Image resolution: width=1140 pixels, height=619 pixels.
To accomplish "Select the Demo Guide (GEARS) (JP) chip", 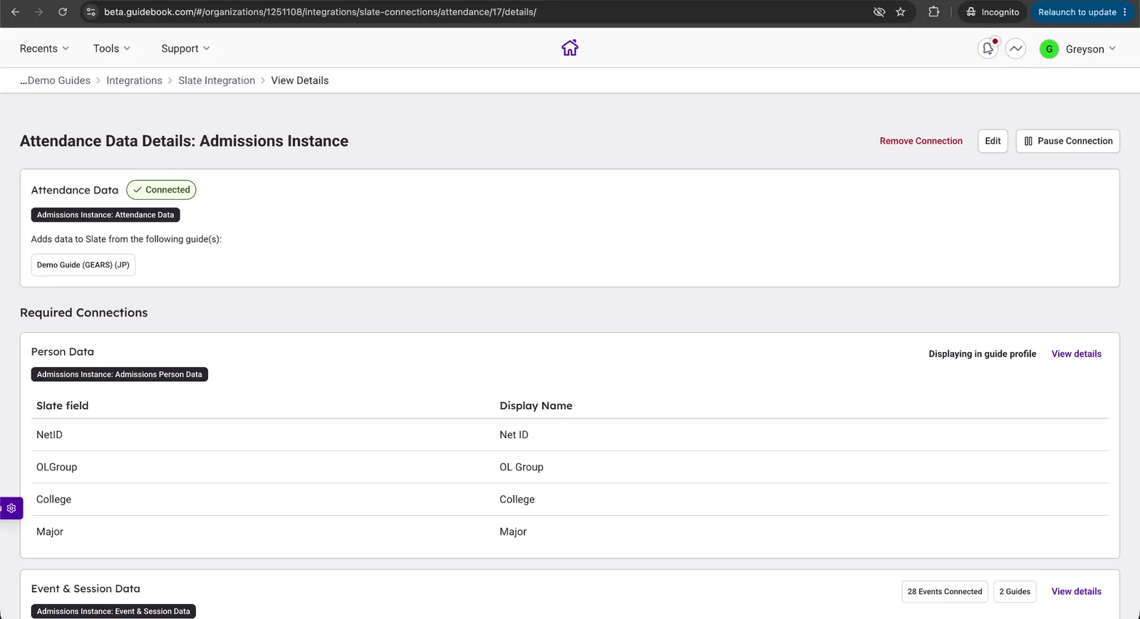I will tap(83, 265).
